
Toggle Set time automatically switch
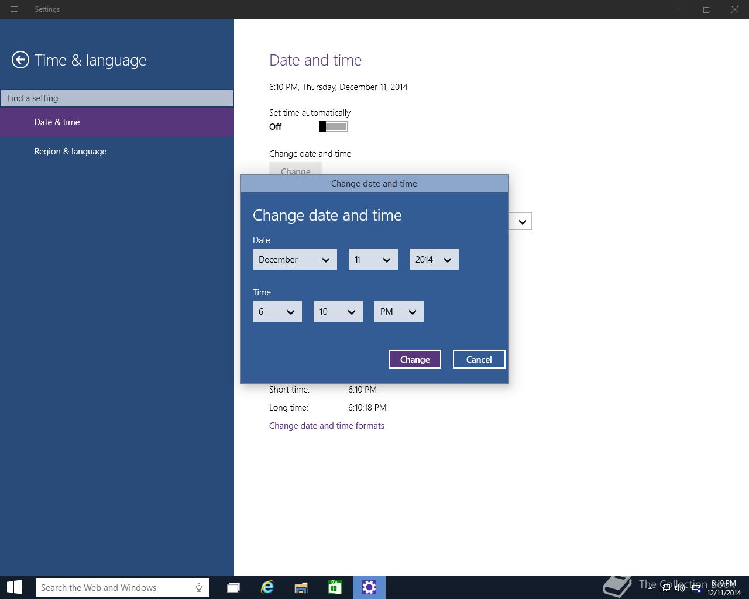pyautogui.click(x=334, y=127)
